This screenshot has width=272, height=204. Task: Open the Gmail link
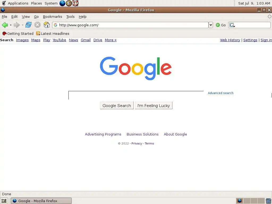point(86,40)
